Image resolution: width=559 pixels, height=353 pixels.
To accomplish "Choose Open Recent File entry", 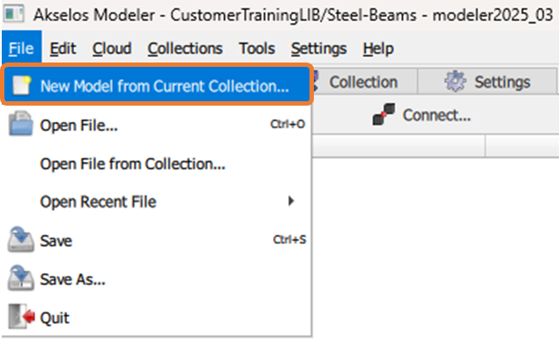I will pyautogui.click(x=157, y=202).
